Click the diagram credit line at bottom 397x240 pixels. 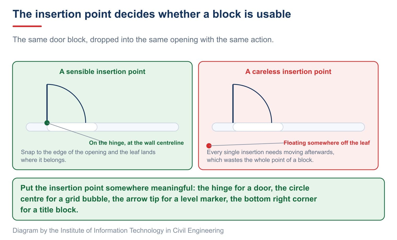(118, 230)
